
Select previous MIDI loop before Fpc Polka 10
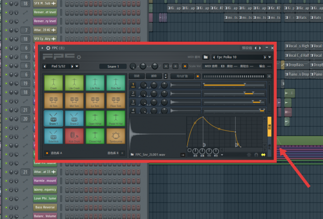click(214, 57)
